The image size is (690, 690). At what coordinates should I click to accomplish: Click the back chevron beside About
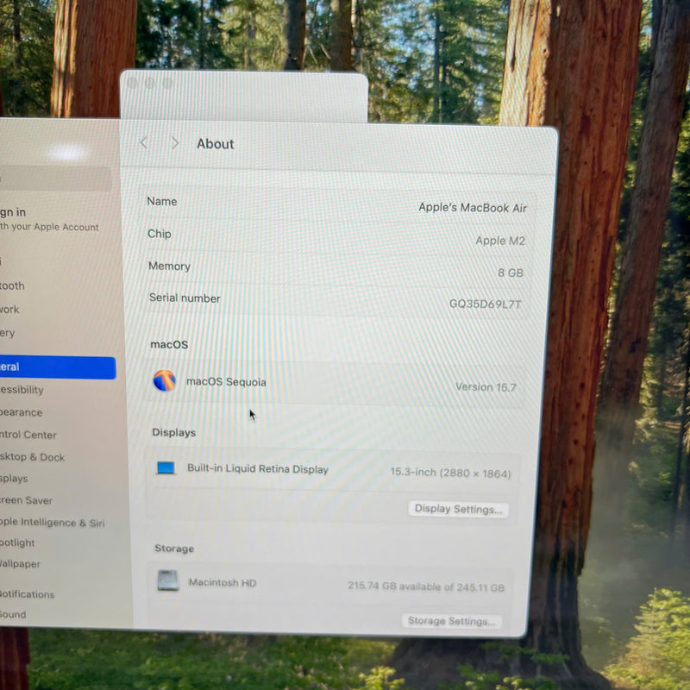(144, 143)
